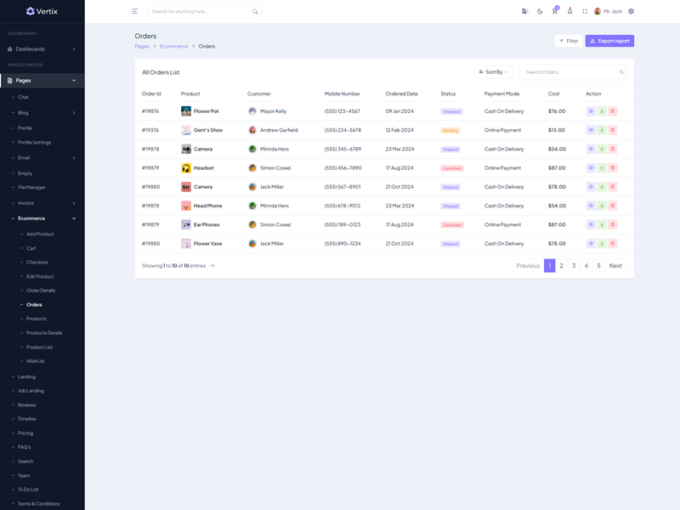The width and height of the screenshot is (680, 510).
Task: Open notifications bell in top bar
Action: point(569,11)
